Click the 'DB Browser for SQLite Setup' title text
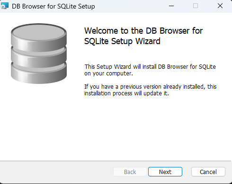The height and width of the screenshot is (184, 232). point(54,6)
